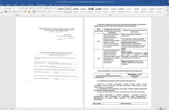Apply the Подзаголовок style

tap(106, 10)
